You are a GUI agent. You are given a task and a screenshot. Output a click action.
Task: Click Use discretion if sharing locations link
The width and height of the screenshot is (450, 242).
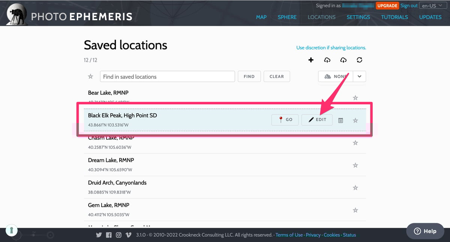pyautogui.click(x=331, y=48)
